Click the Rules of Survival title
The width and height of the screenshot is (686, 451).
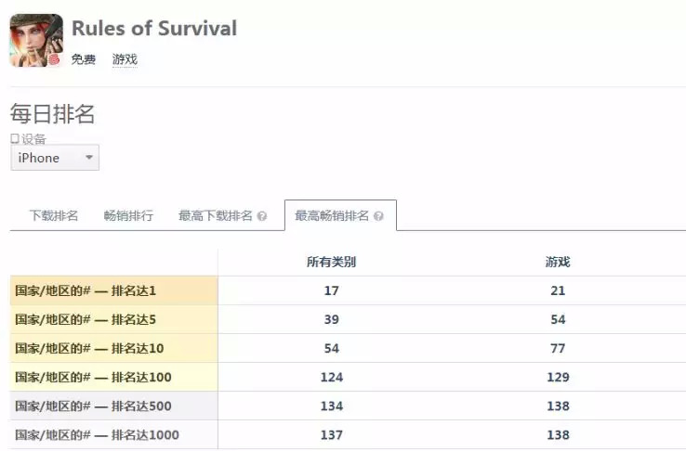pos(154,28)
